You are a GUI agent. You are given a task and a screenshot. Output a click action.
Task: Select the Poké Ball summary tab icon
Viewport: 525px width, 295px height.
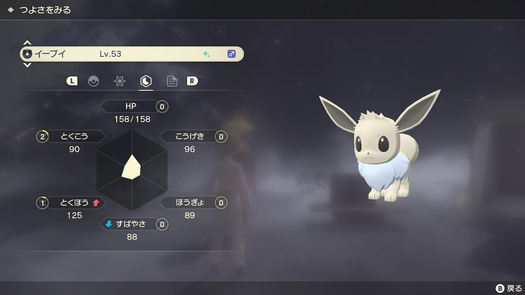pyautogui.click(x=94, y=81)
